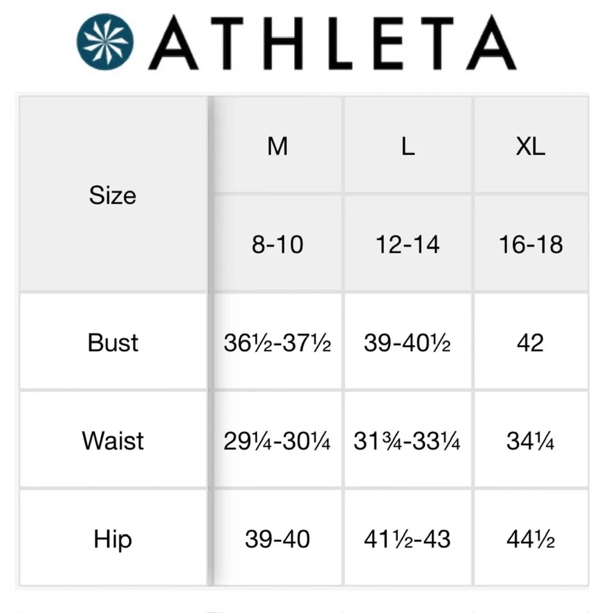The height and width of the screenshot is (613, 613).
Task: Click the 36½-37½ bust measurement
Action: point(277,343)
